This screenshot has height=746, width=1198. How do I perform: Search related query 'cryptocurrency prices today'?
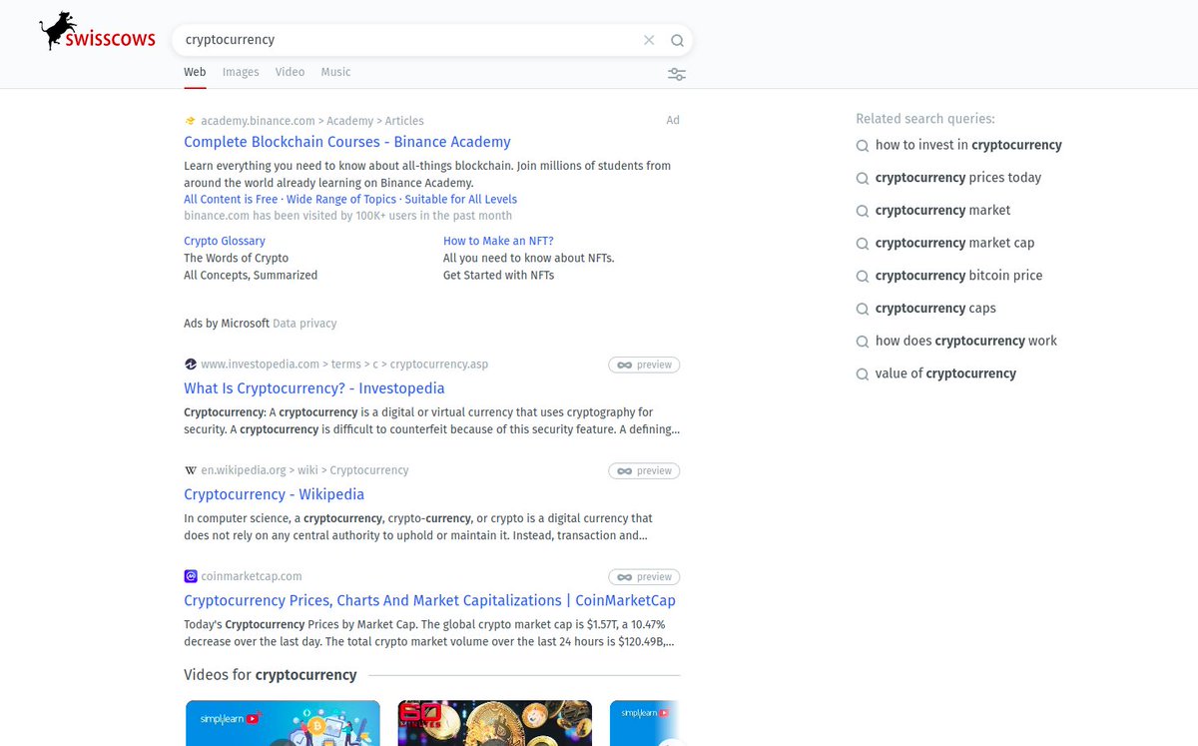(958, 178)
